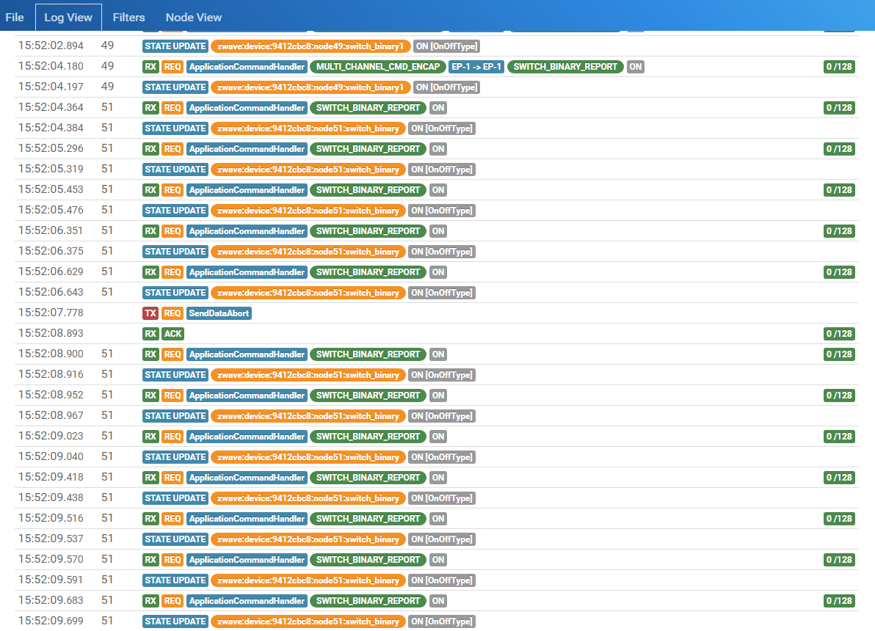Viewport: 875px width, 631px height.
Task: Select the 0/128 counter on the ACK row
Action: click(x=839, y=334)
